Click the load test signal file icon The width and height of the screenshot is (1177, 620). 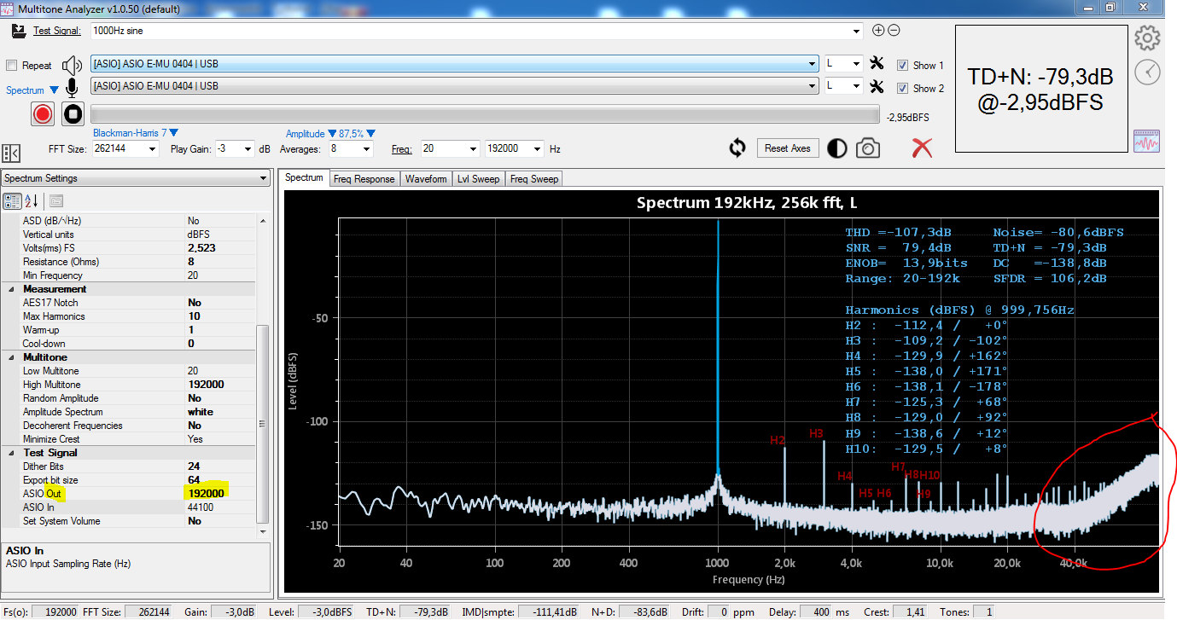click(18, 31)
